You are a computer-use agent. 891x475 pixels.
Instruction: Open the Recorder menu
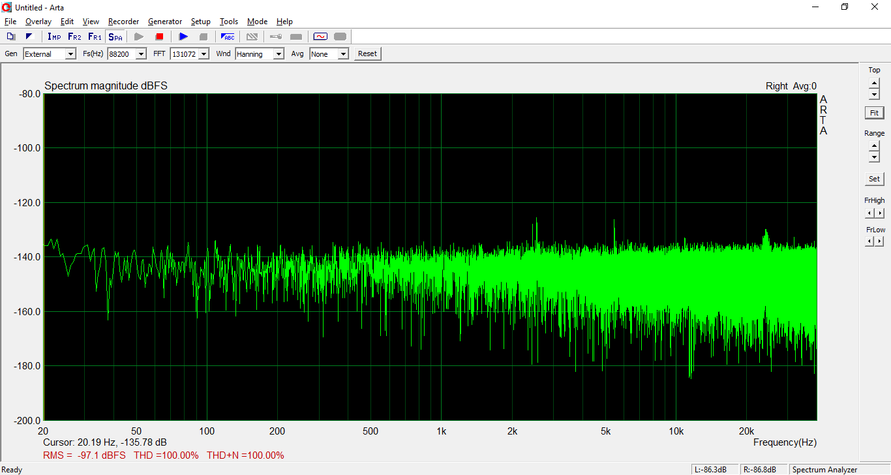(123, 22)
